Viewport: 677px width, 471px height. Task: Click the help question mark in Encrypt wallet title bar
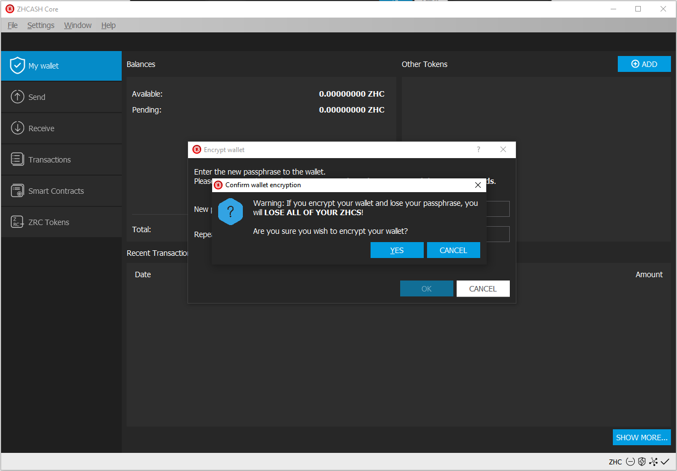[x=479, y=149]
